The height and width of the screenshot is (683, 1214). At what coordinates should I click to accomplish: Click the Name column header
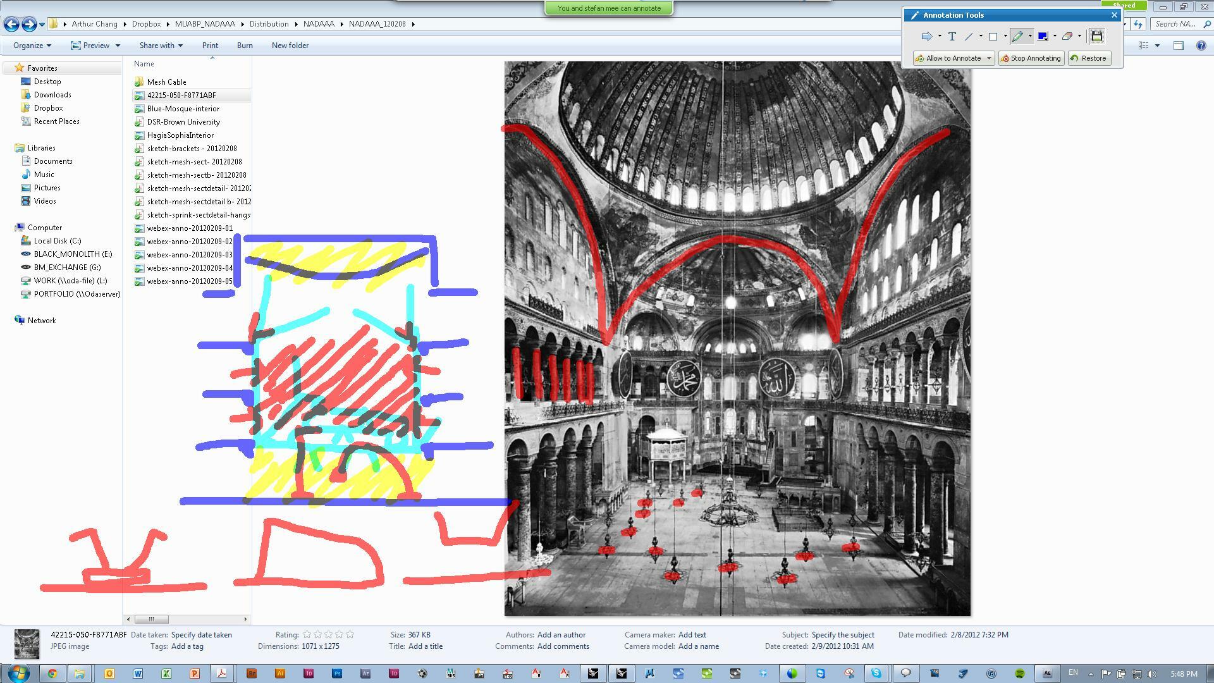pos(144,64)
